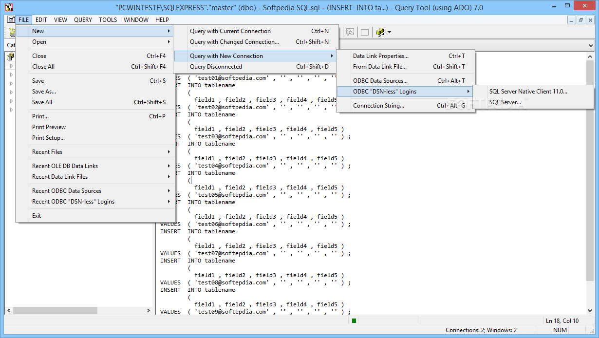Viewport: 599px width, 338px height.
Task: Open the arrow next to the connection icon
Action: (x=389, y=33)
